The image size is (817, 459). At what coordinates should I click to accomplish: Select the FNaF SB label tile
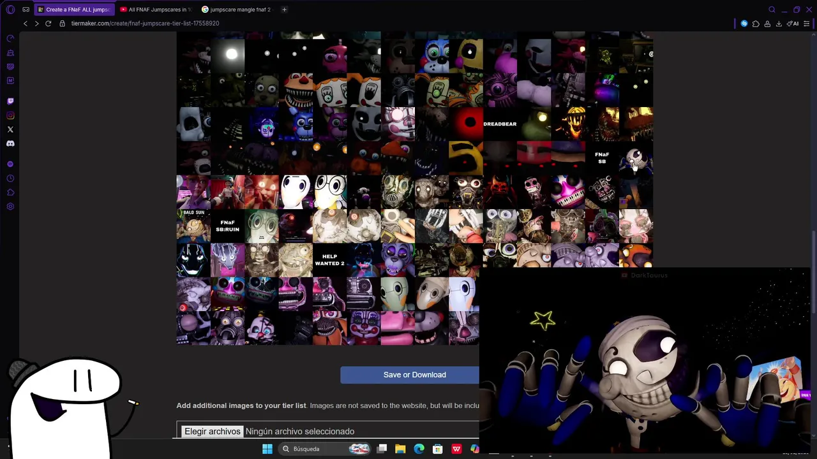pos(602,158)
